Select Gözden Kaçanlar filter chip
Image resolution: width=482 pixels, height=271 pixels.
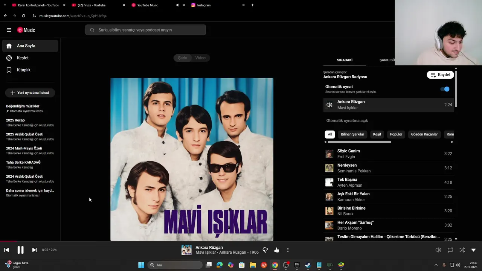click(424, 134)
